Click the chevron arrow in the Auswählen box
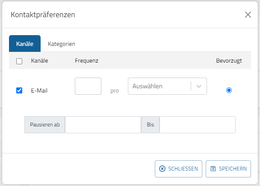 (198, 86)
